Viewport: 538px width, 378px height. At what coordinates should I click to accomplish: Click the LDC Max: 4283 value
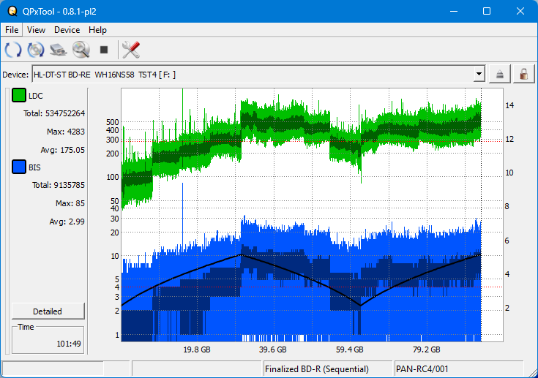tap(66, 132)
